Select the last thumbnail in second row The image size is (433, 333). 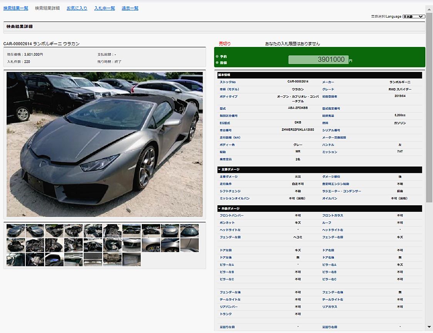tap(190, 245)
